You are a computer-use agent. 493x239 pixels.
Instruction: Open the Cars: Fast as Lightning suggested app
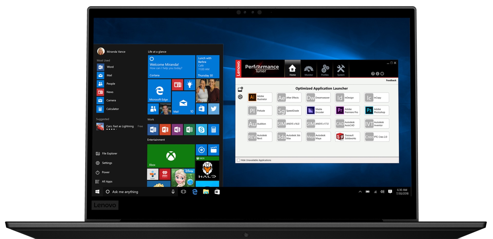(120, 126)
